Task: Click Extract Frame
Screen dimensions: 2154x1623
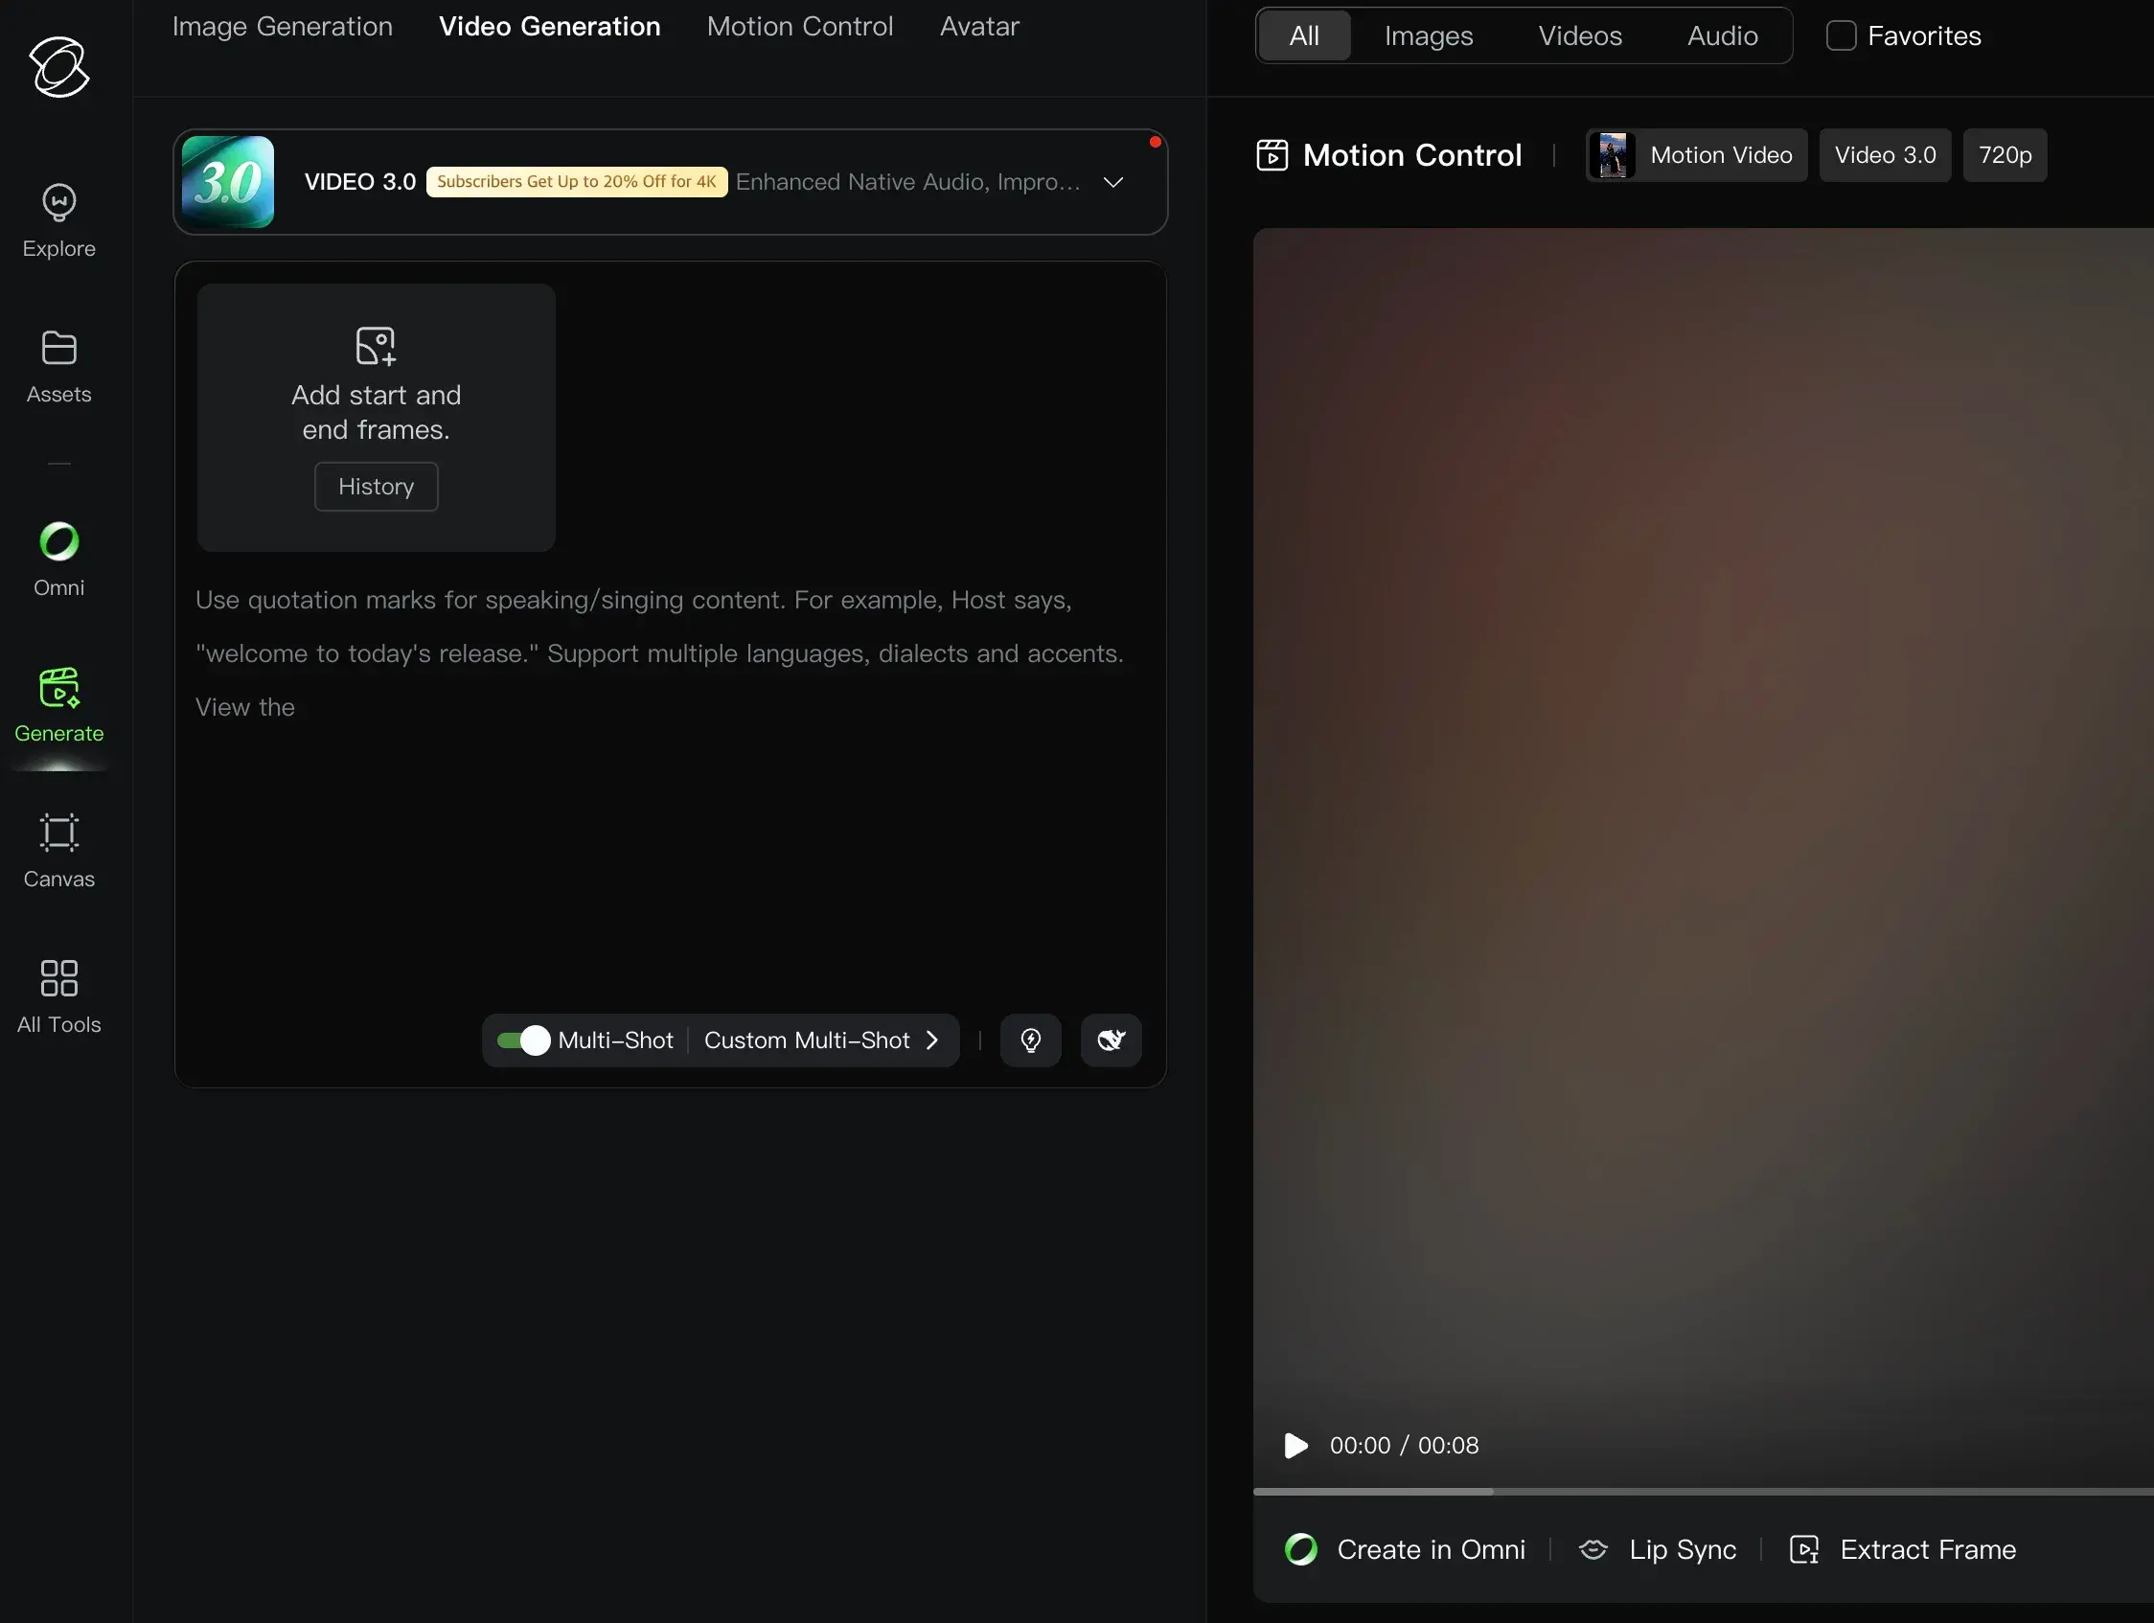Action: pyautogui.click(x=1903, y=1549)
